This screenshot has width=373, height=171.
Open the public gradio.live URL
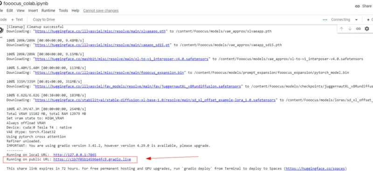(92, 159)
